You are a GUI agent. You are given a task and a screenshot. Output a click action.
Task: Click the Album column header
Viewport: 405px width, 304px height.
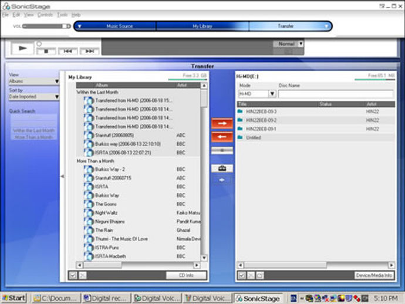(102, 85)
